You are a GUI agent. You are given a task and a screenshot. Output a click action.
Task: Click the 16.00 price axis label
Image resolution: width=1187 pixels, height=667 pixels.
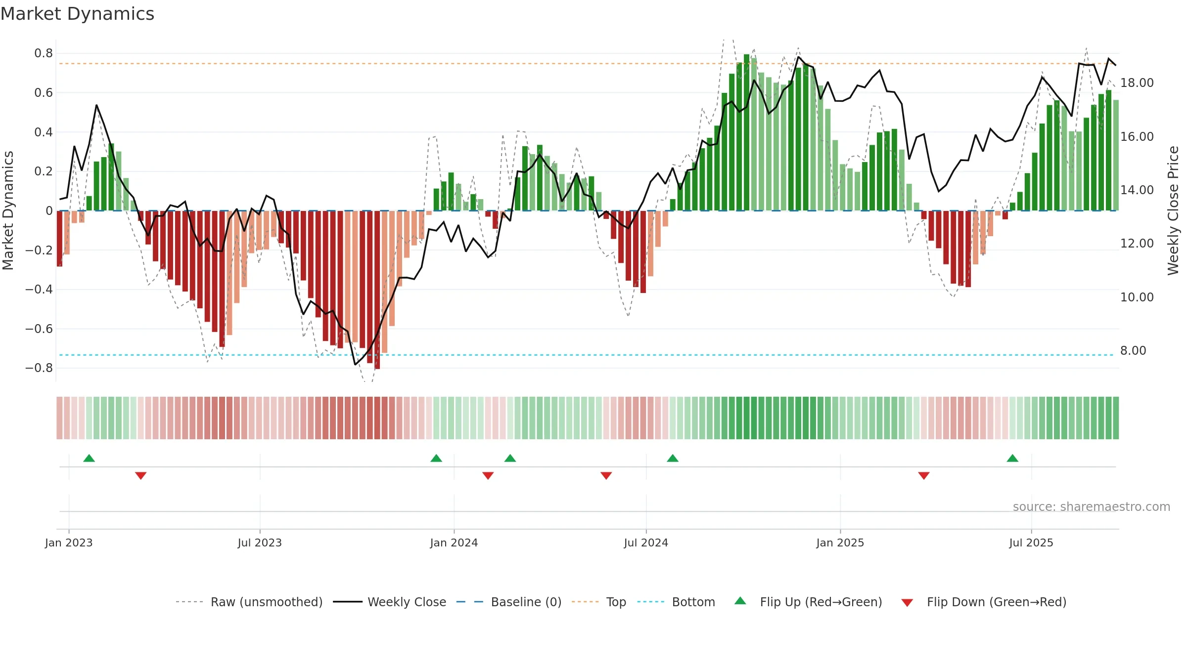(1137, 136)
